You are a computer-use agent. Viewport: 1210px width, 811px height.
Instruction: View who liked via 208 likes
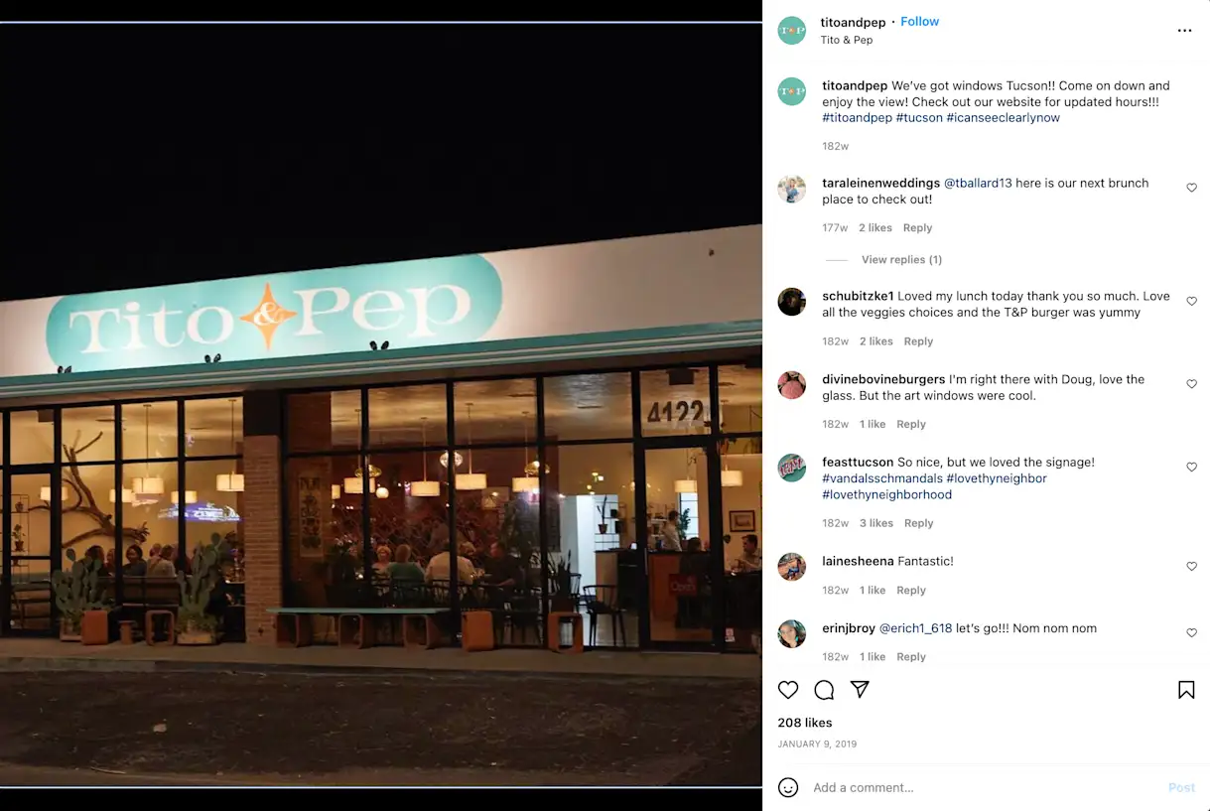tap(805, 723)
